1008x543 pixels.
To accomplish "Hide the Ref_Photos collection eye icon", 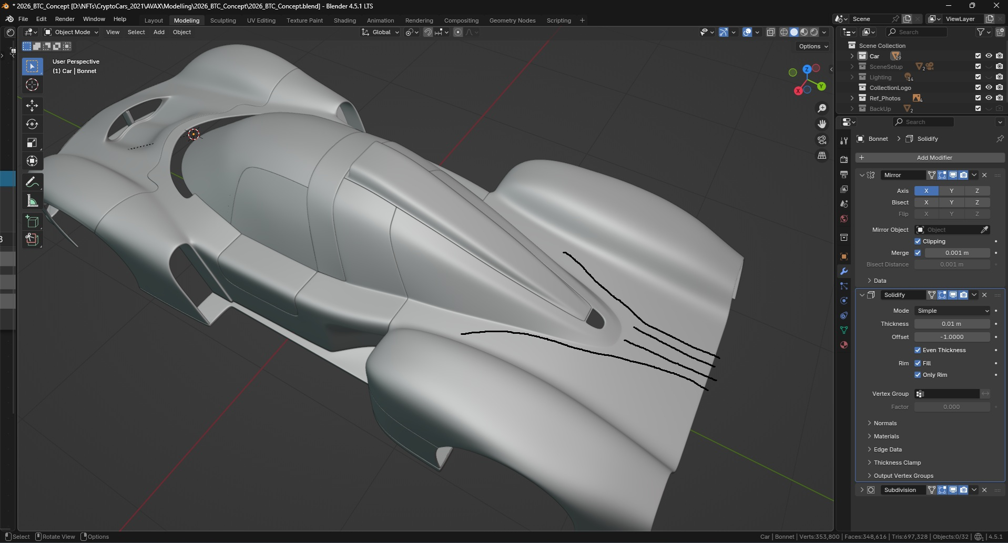I will pyautogui.click(x=989, y=98).
